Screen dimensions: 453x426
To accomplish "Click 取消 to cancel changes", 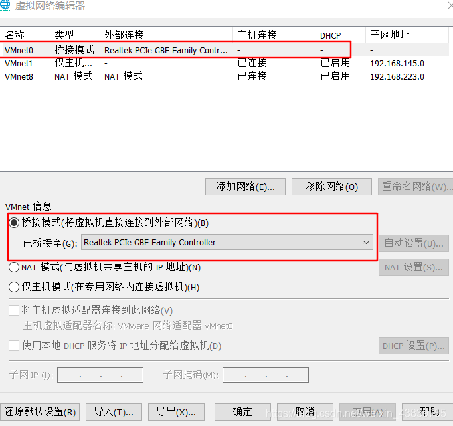I will [305, 412].
